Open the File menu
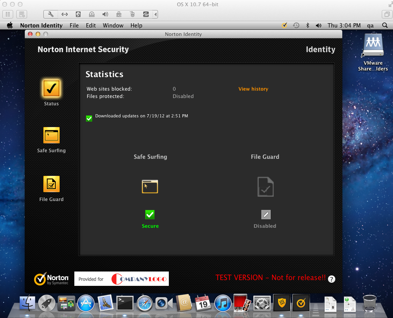 74,26
